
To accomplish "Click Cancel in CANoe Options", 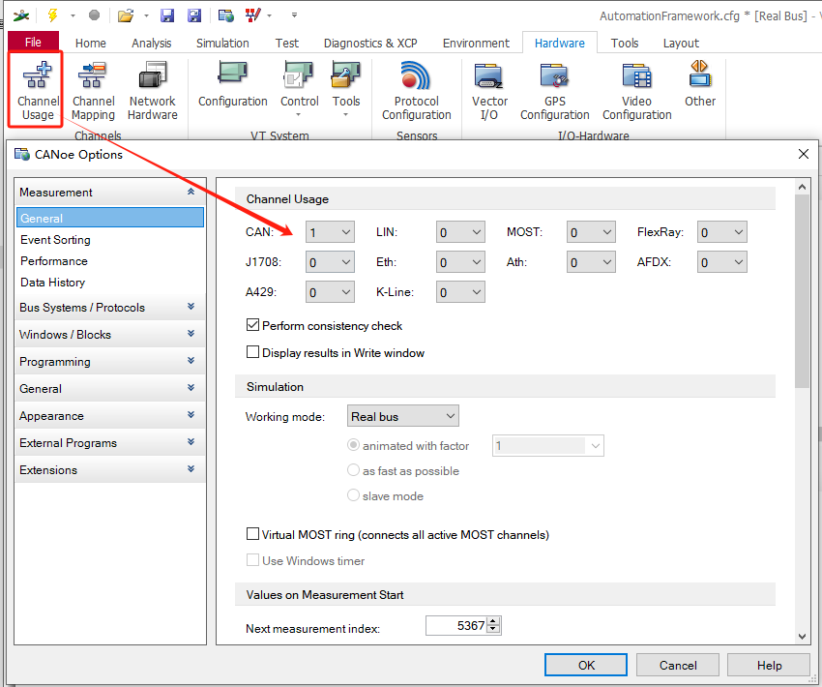I will tap(677, 665).
